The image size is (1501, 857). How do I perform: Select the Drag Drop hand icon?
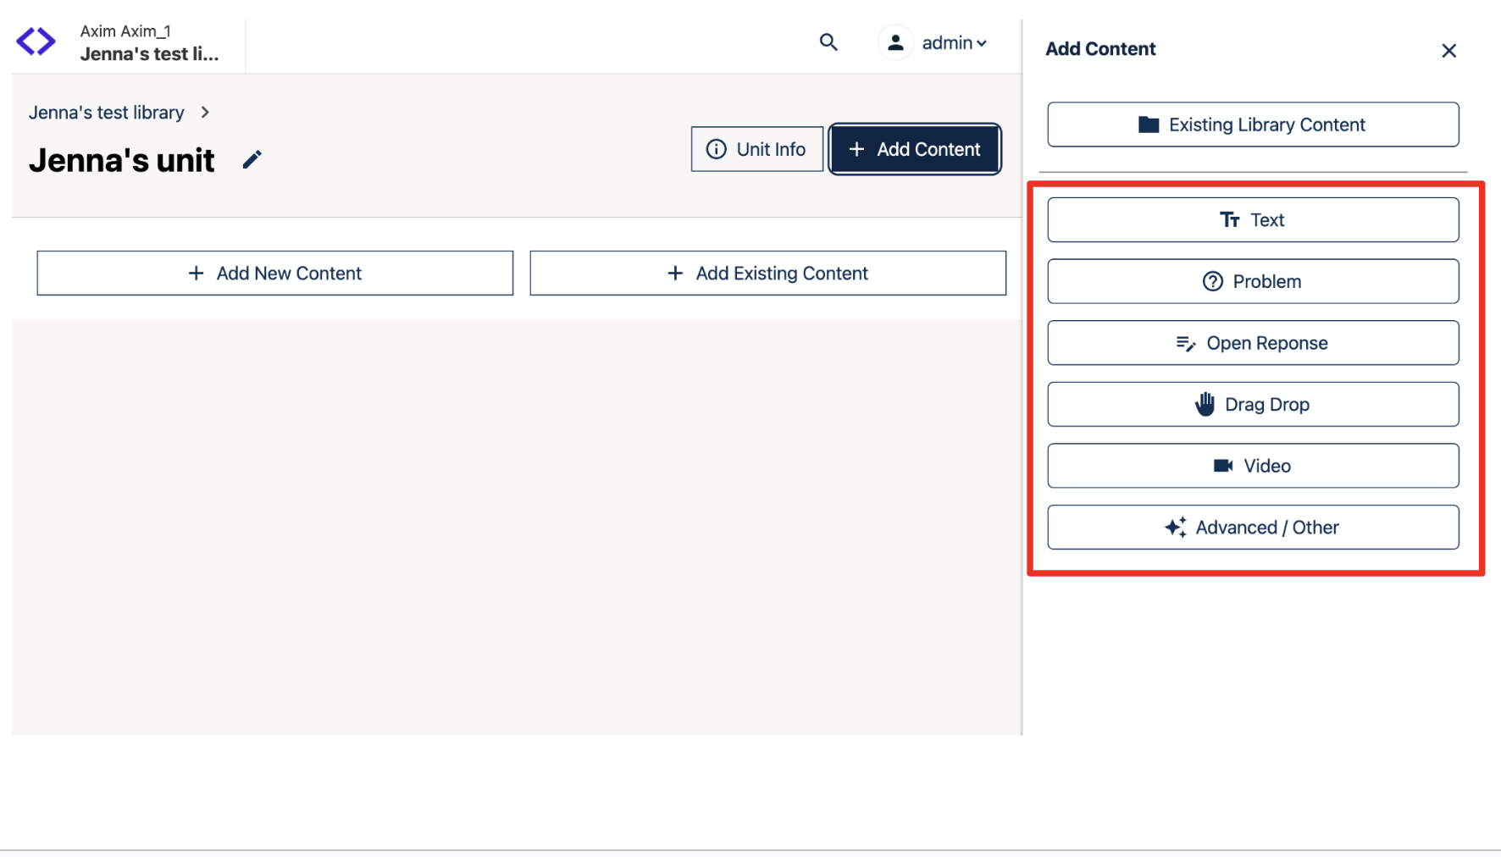(x=1205, y=404)
